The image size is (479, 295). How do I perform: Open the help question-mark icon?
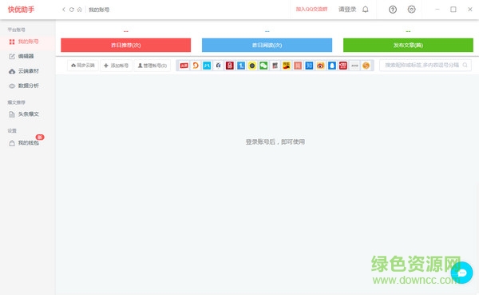coord(393,10)
